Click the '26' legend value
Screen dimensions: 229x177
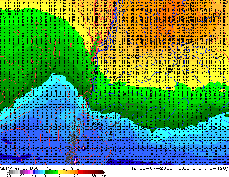click(76, 176)
